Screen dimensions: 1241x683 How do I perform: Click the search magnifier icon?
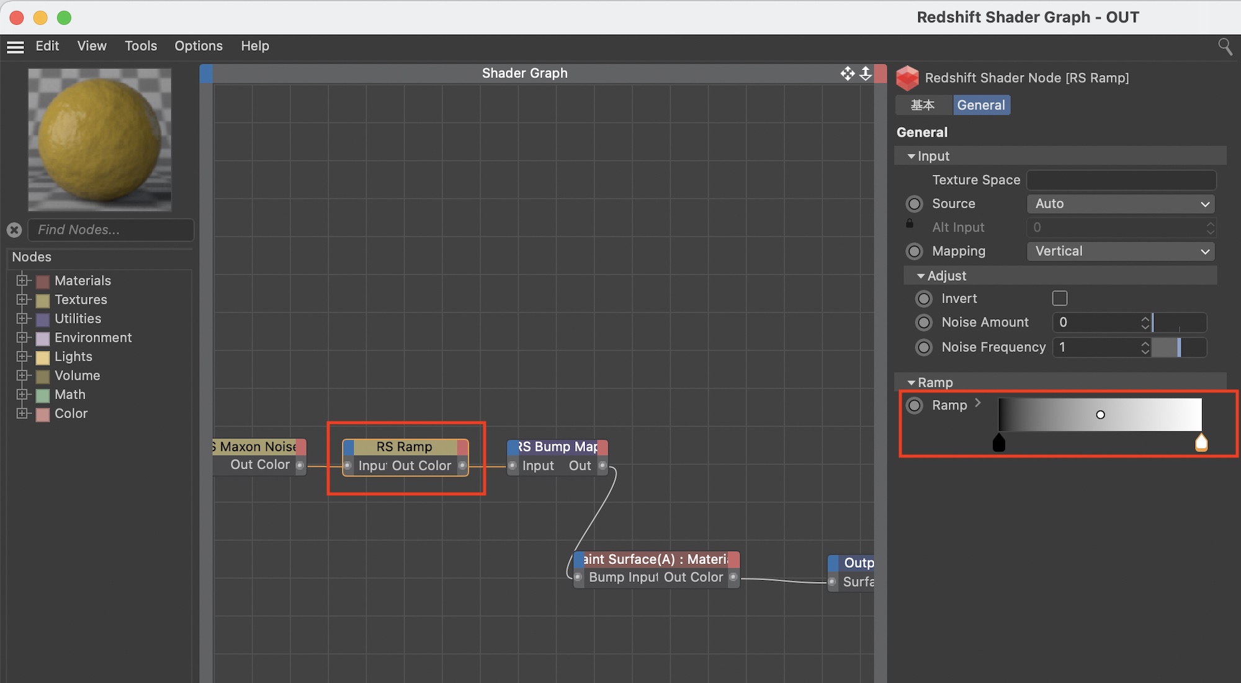[x=1225, y=46]
